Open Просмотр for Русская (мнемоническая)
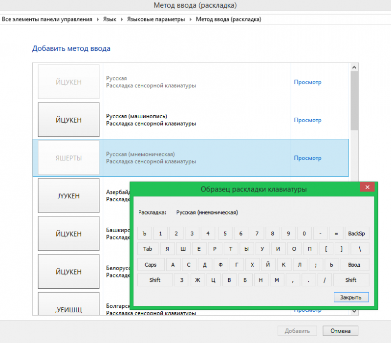The width and height of the screenshot is (391, 343). click(307, 158)
